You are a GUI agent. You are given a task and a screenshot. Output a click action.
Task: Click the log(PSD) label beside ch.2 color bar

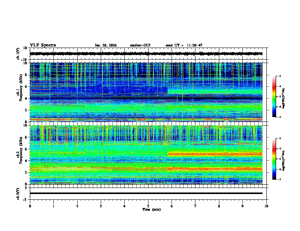click(x=284, y=160)
